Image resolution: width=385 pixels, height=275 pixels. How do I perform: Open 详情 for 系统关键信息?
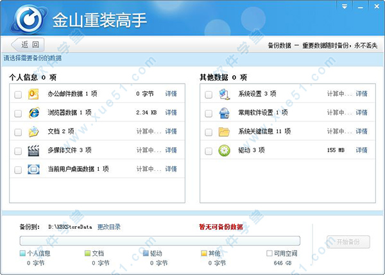point(362,131)
